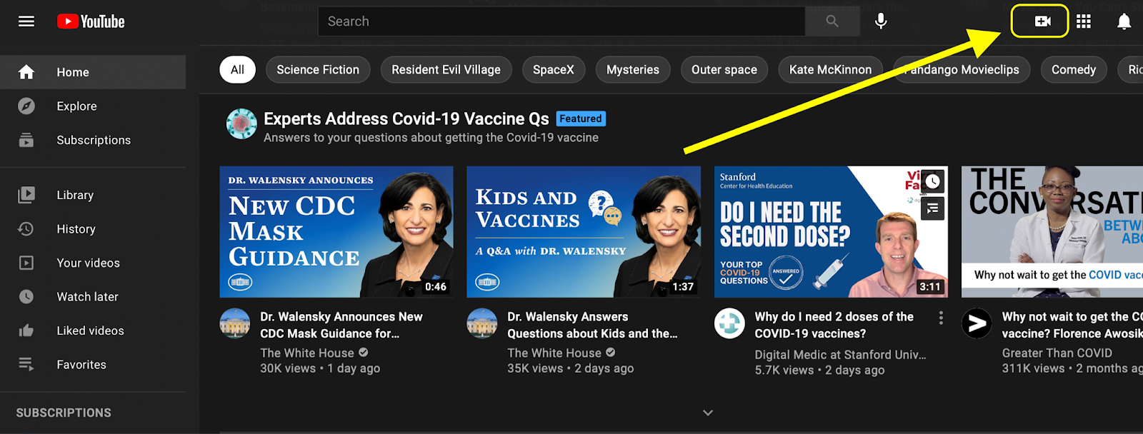Select the Mysteries chip

(x=633, y=70)
